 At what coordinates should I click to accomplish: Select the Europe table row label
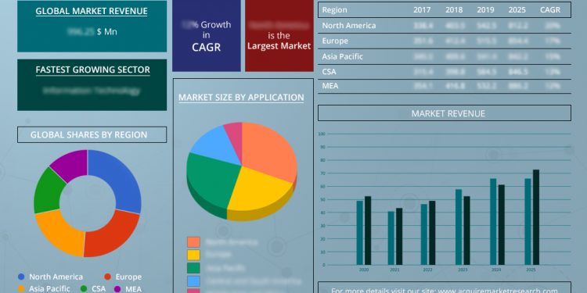pos(335,41)
